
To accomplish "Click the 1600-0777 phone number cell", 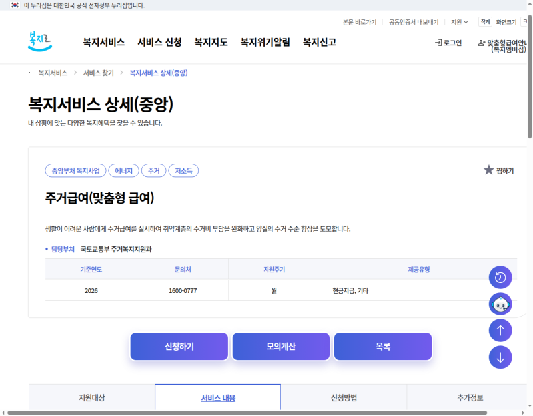I will [183, 290].
